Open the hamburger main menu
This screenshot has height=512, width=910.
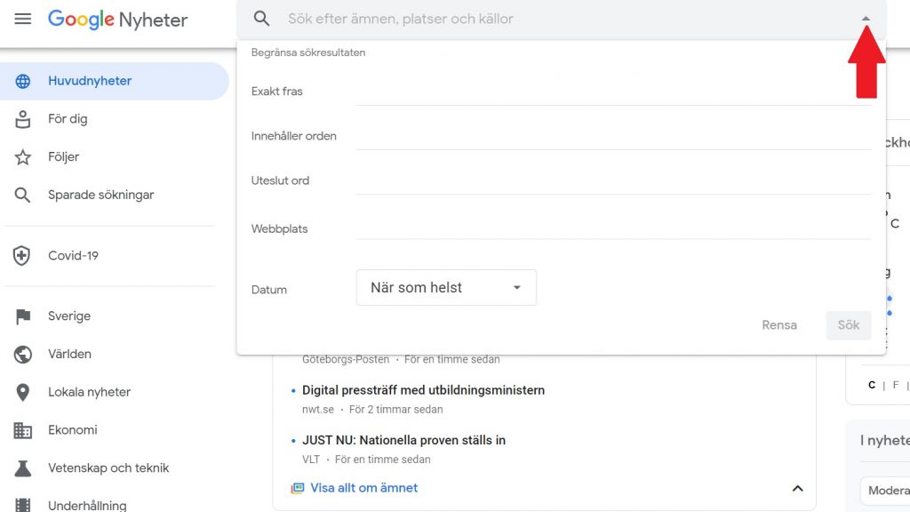(x=22, y=19)
